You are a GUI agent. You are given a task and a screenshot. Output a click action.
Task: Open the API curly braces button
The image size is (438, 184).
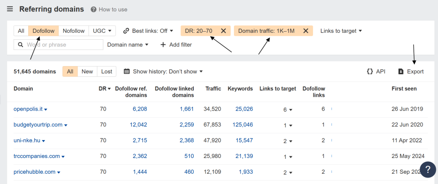point(370,72)
